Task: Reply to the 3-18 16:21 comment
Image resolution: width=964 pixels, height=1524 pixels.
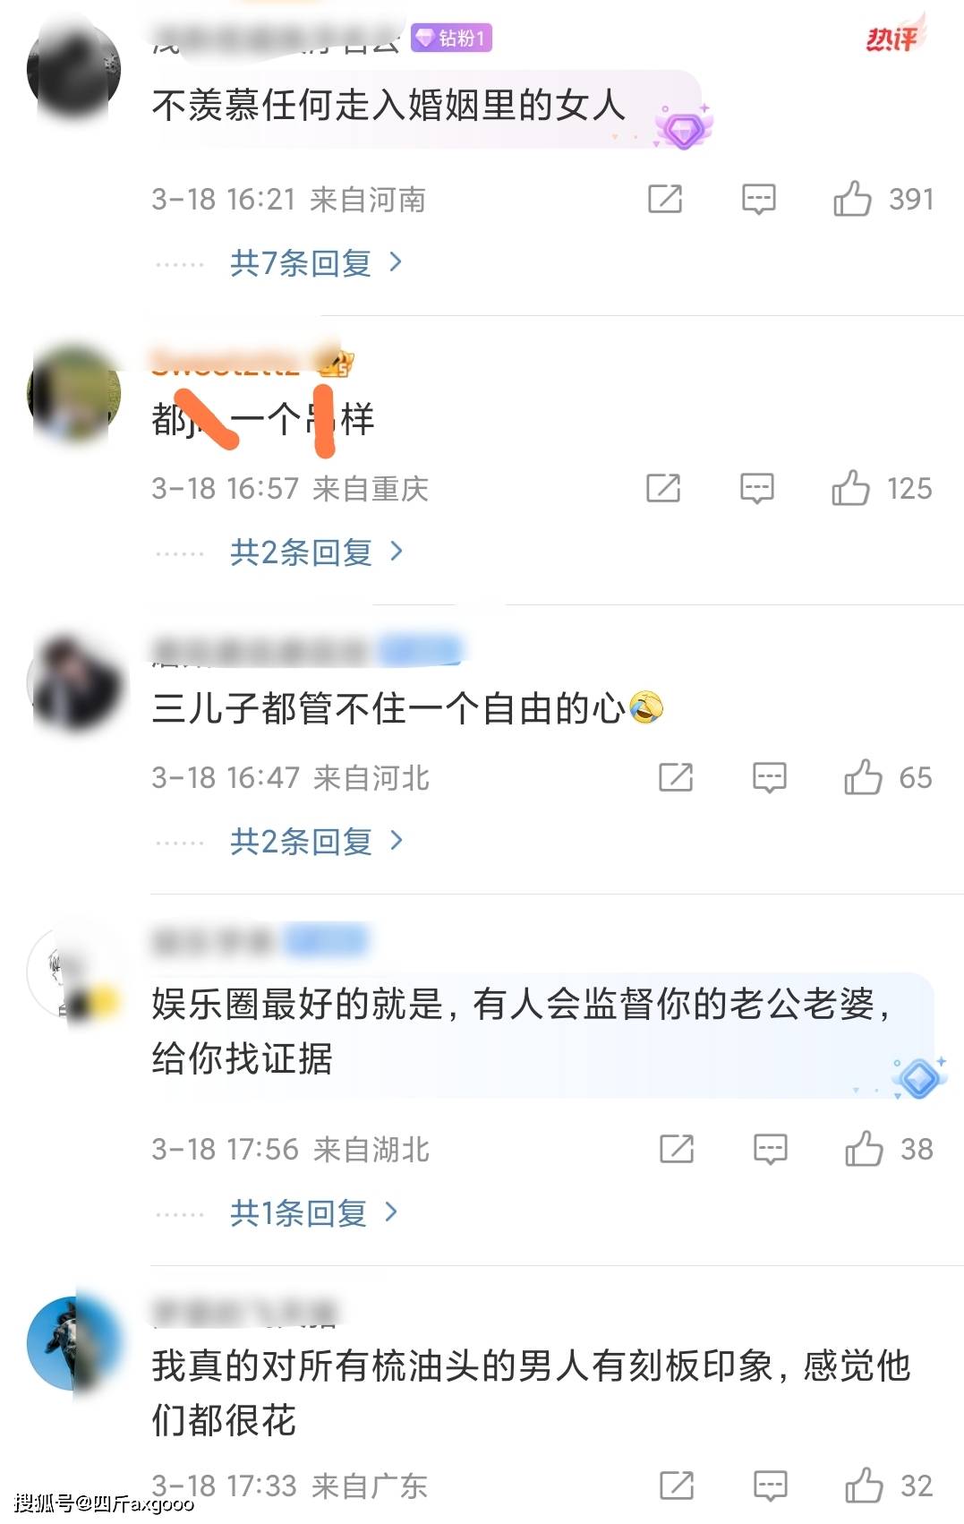Action: (758, 199)
